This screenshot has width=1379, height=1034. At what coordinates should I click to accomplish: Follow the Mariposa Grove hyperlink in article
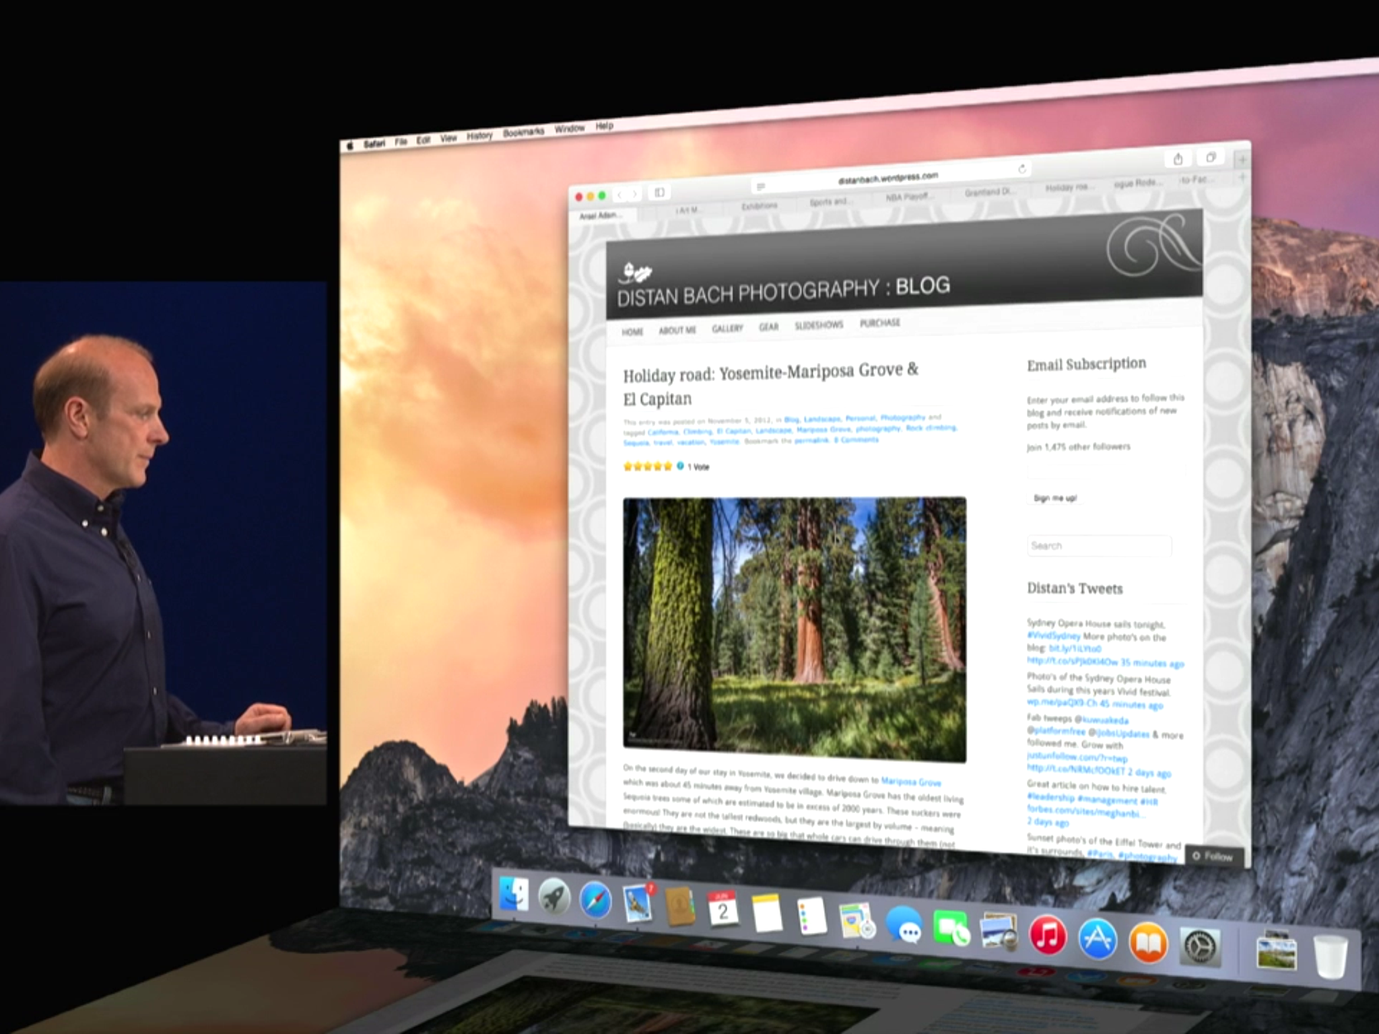point(910,782)
